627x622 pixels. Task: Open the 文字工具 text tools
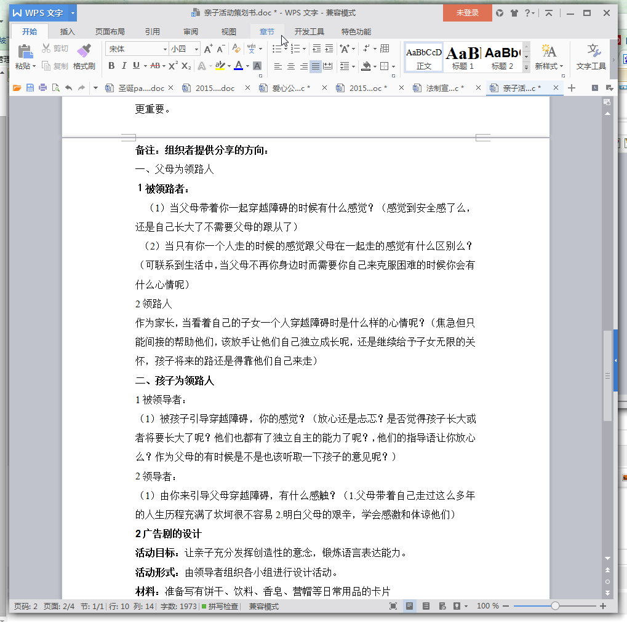(591, 57)
